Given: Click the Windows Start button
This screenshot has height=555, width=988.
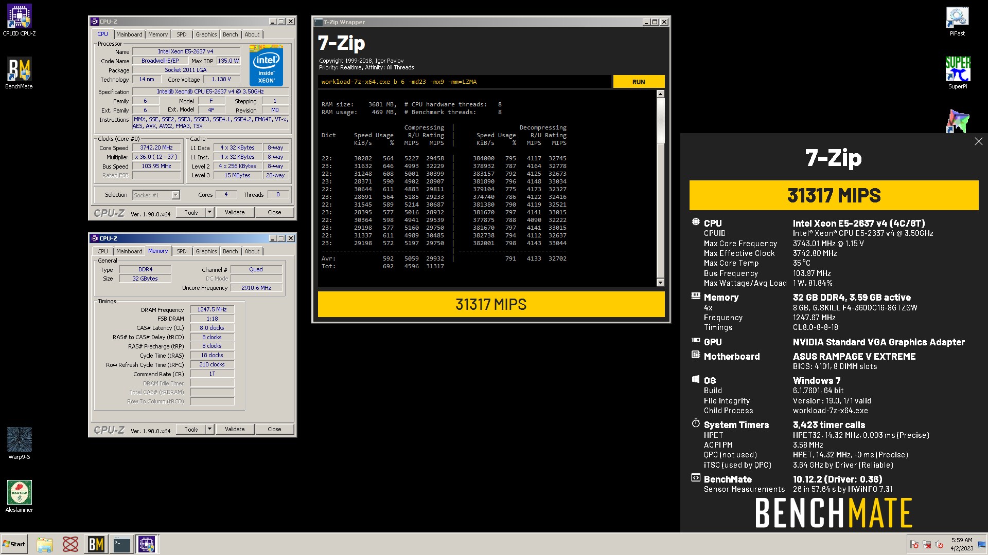Looking at the screenshot, I should point(14,544).
